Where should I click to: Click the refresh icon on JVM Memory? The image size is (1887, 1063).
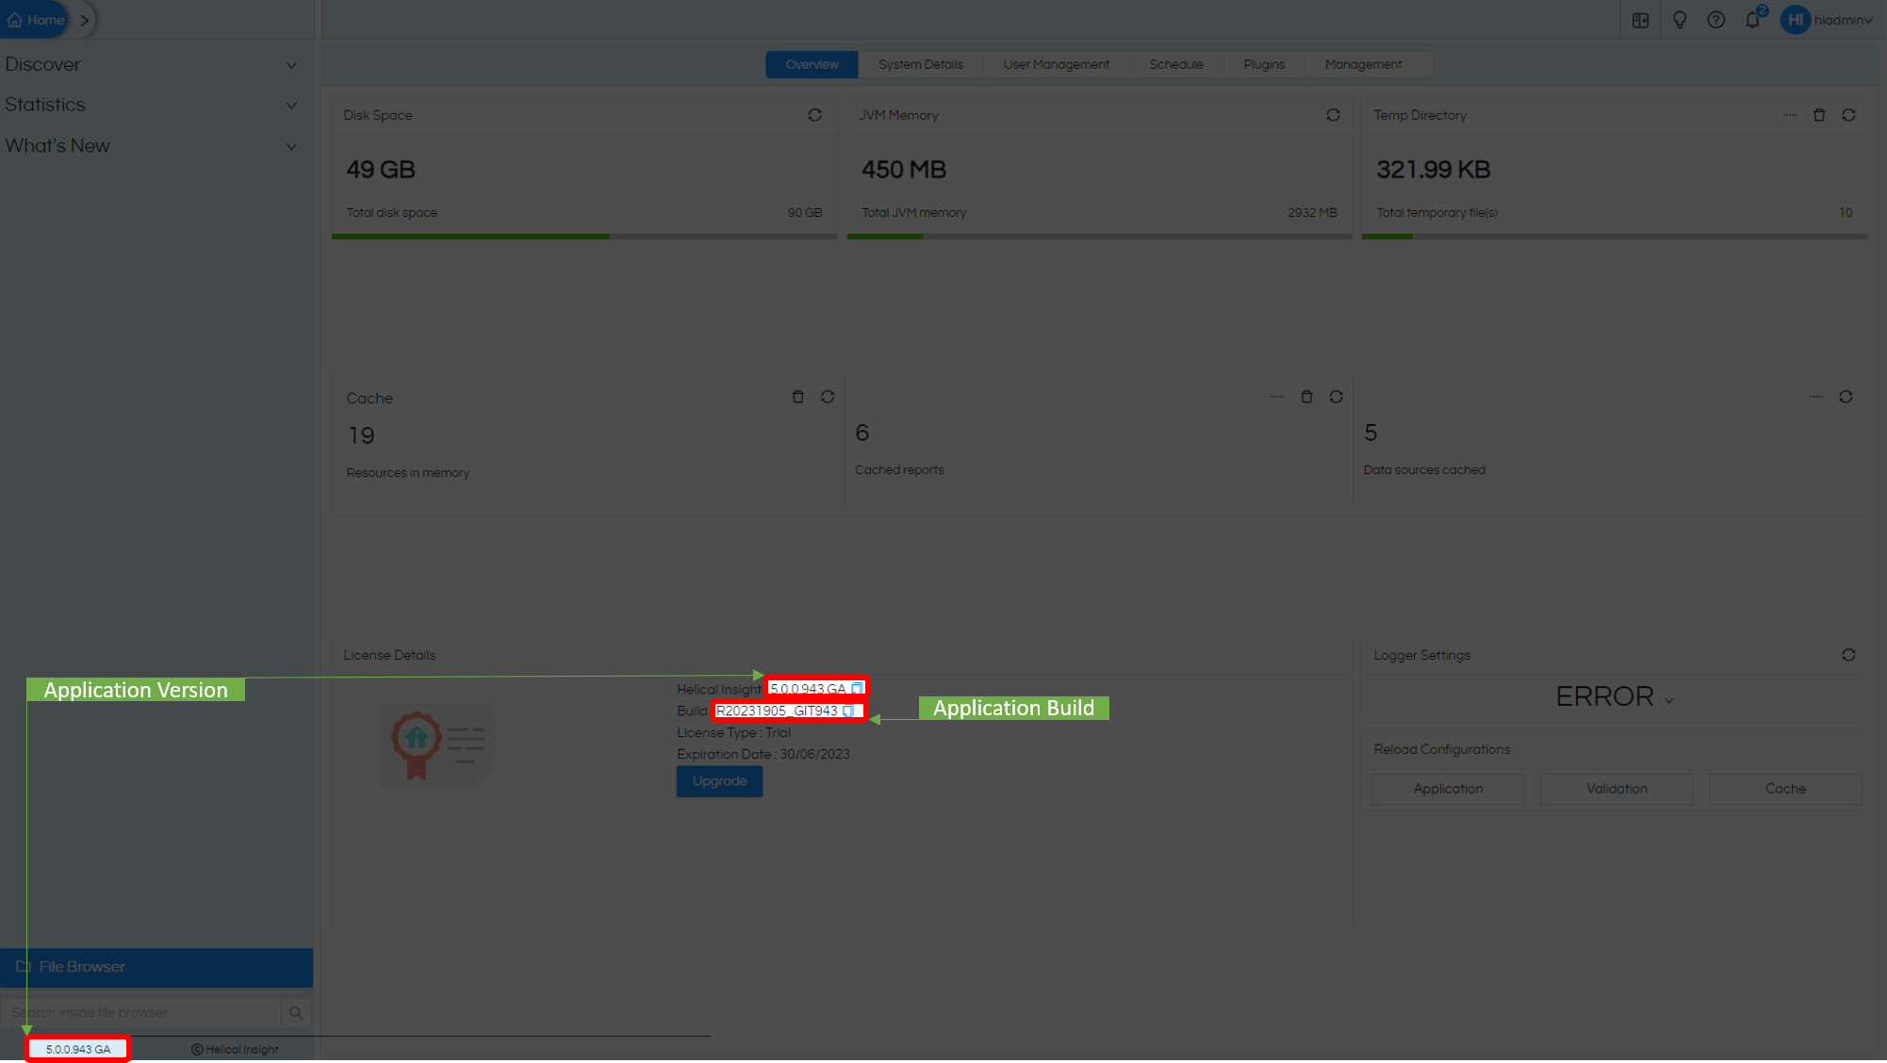(1333, 115)
